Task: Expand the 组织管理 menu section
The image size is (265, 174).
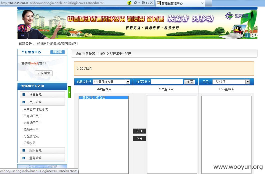Action: (x=42, y=150)
